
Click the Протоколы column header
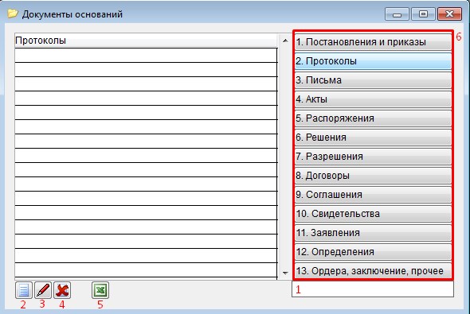pyautogui.click(x=146, y=41)
